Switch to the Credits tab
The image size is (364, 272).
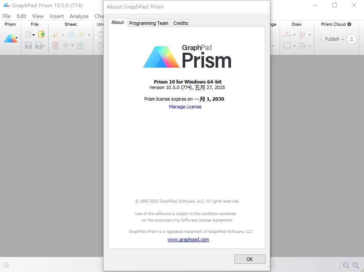(181, 23)
